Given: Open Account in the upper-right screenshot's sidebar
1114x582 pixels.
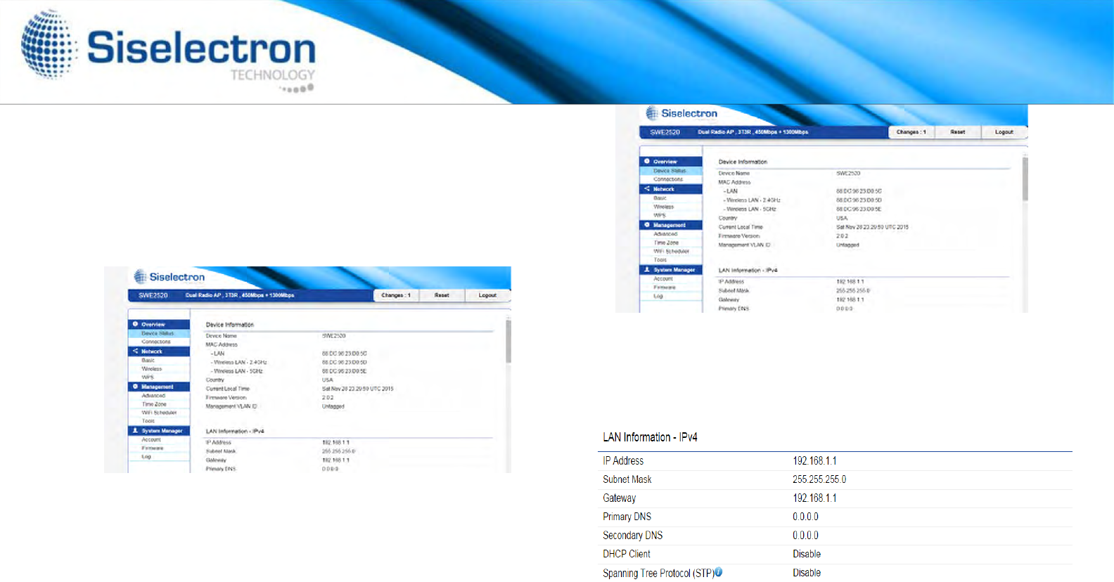Looking at the screenshot, I should [x=663, y=279].
